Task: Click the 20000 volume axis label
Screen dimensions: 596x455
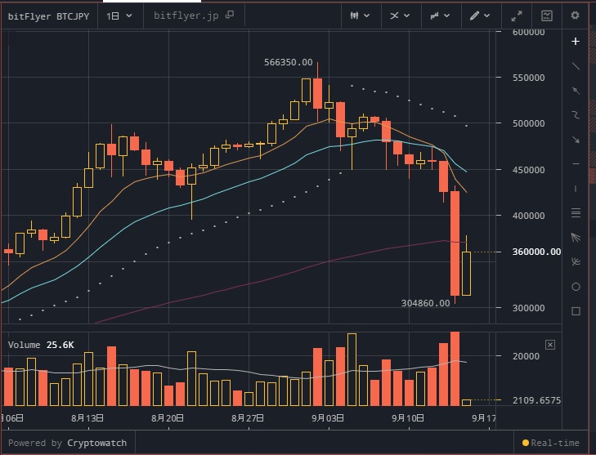Action: click(526, 356)
